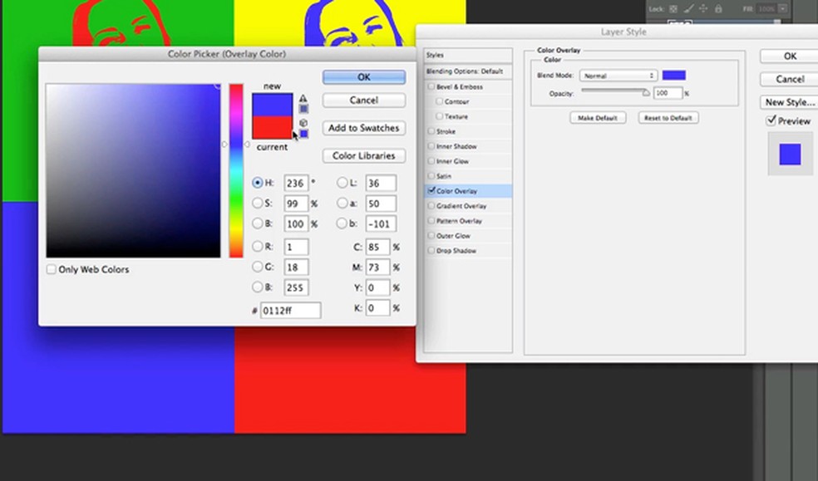Select the H hue radio button
The image size is (818, 481).
click(x=259, y=183)
